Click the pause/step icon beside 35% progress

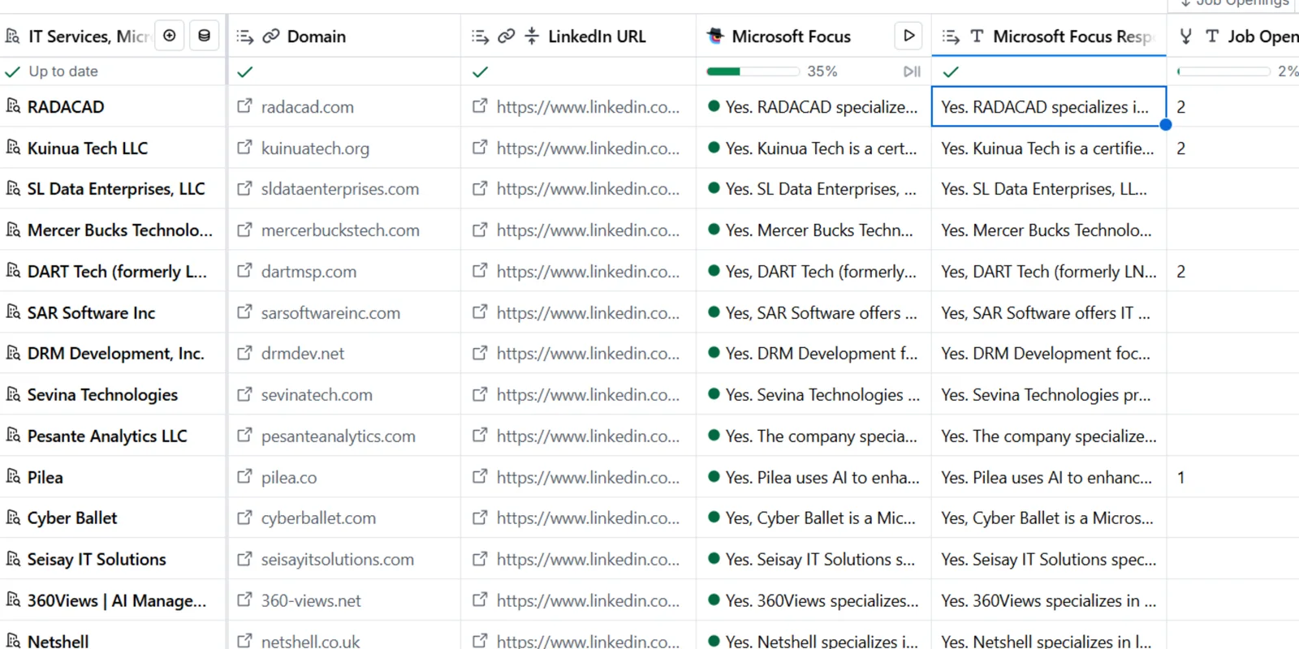click(912, 71)
